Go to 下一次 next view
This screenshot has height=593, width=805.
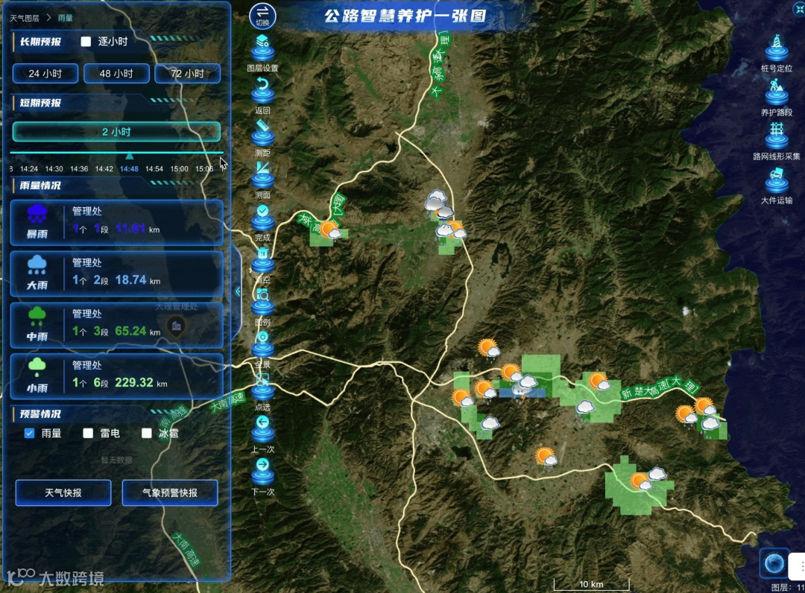tap(262, 472)
